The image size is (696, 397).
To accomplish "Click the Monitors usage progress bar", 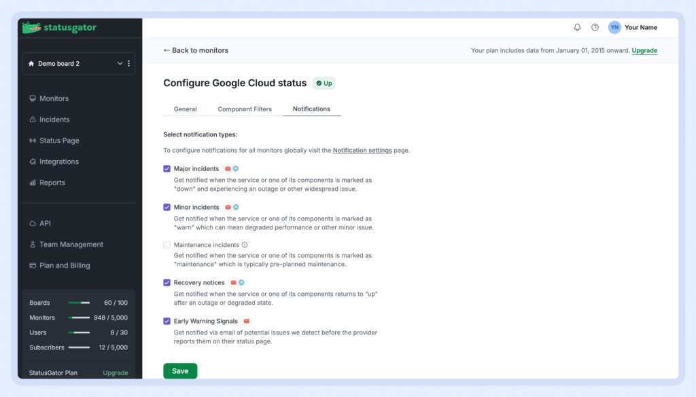I will coord(80,318).
